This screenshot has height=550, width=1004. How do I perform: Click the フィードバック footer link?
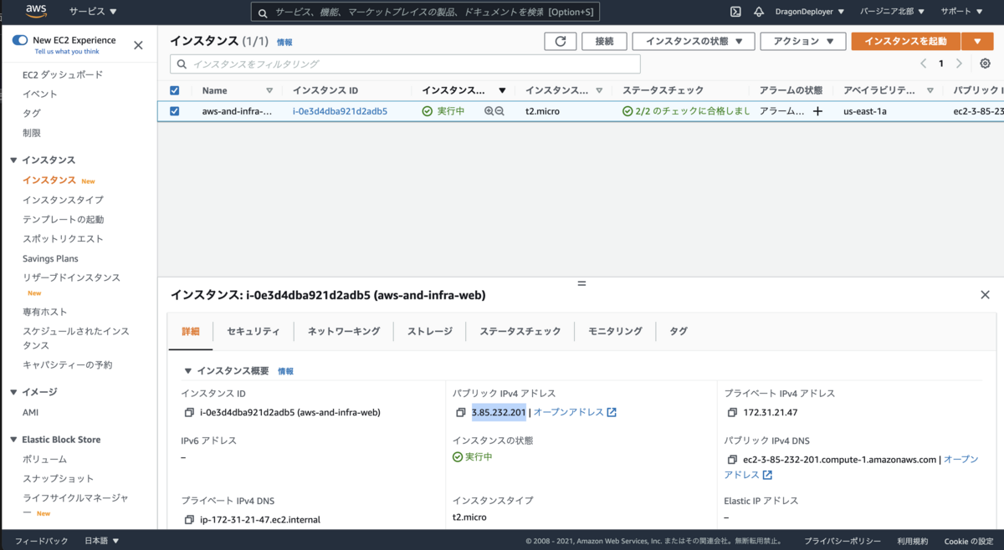[41, 541]
